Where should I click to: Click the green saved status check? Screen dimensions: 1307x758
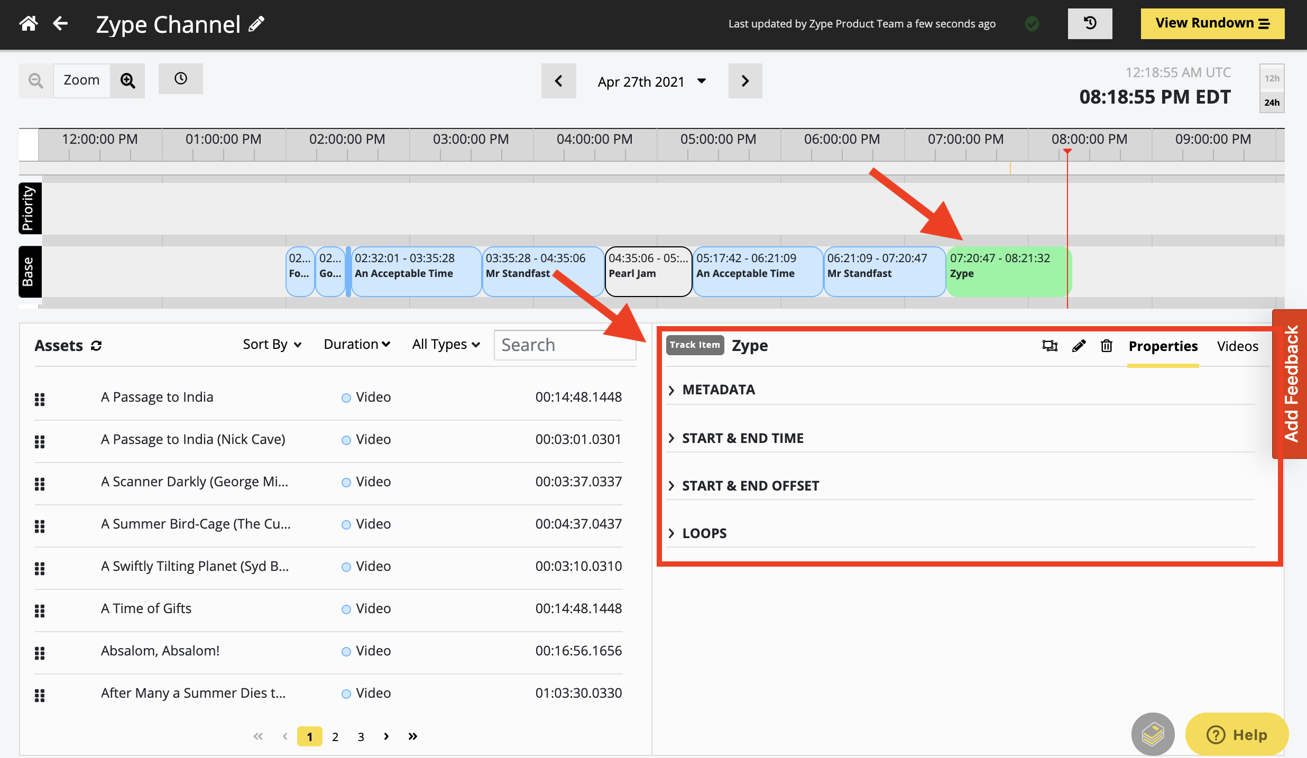point(1032,24)
